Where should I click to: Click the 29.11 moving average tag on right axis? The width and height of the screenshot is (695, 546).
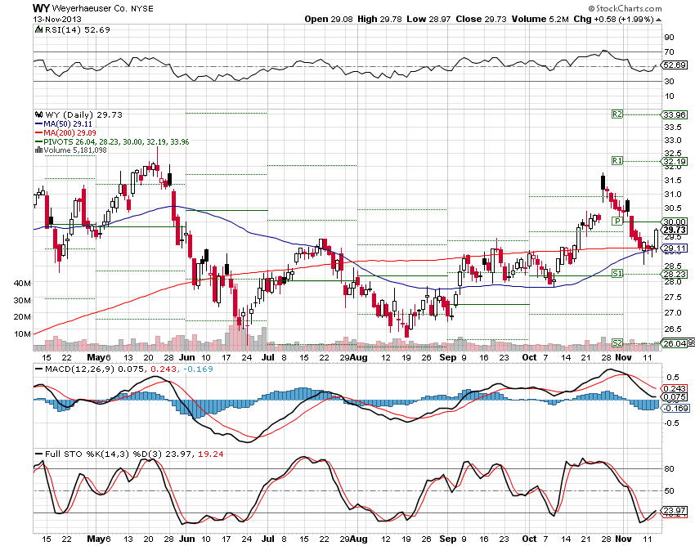pos(675,248)
